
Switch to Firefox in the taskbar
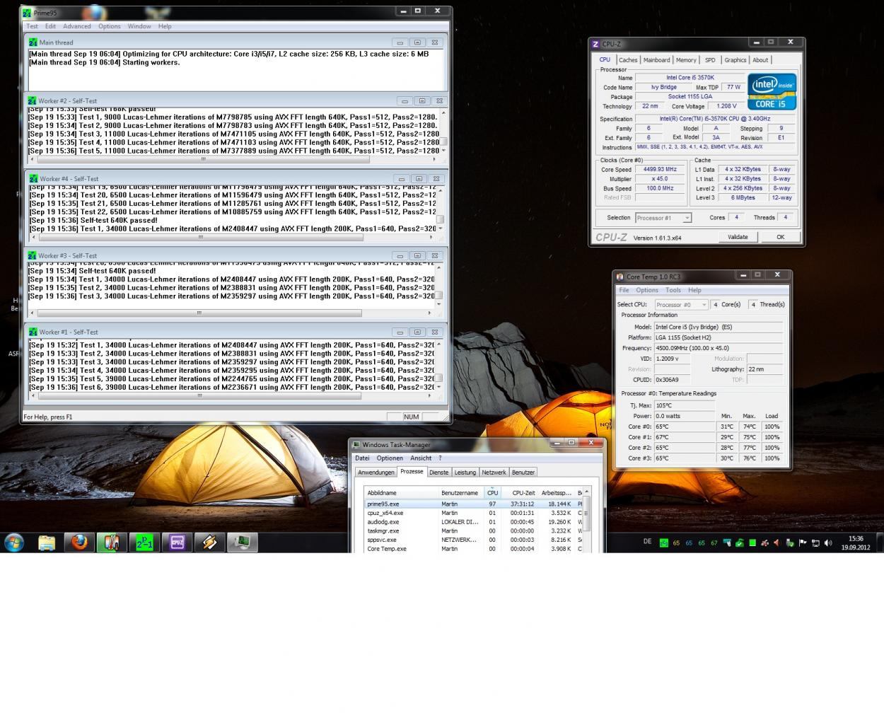(x=79, y=543)
